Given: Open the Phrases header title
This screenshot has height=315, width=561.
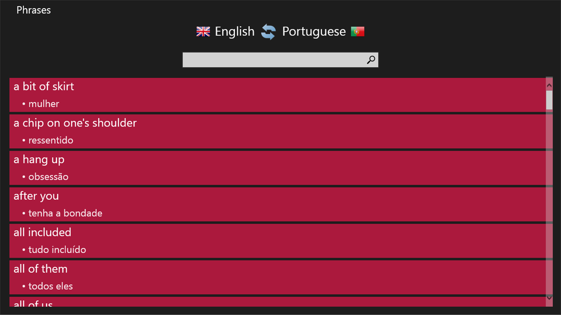Looking at the screenshot, I should (34, 10).
